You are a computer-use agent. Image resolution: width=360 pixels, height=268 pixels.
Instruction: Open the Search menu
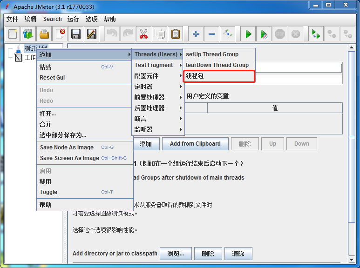pyautogui.click(x=52, y=19)
